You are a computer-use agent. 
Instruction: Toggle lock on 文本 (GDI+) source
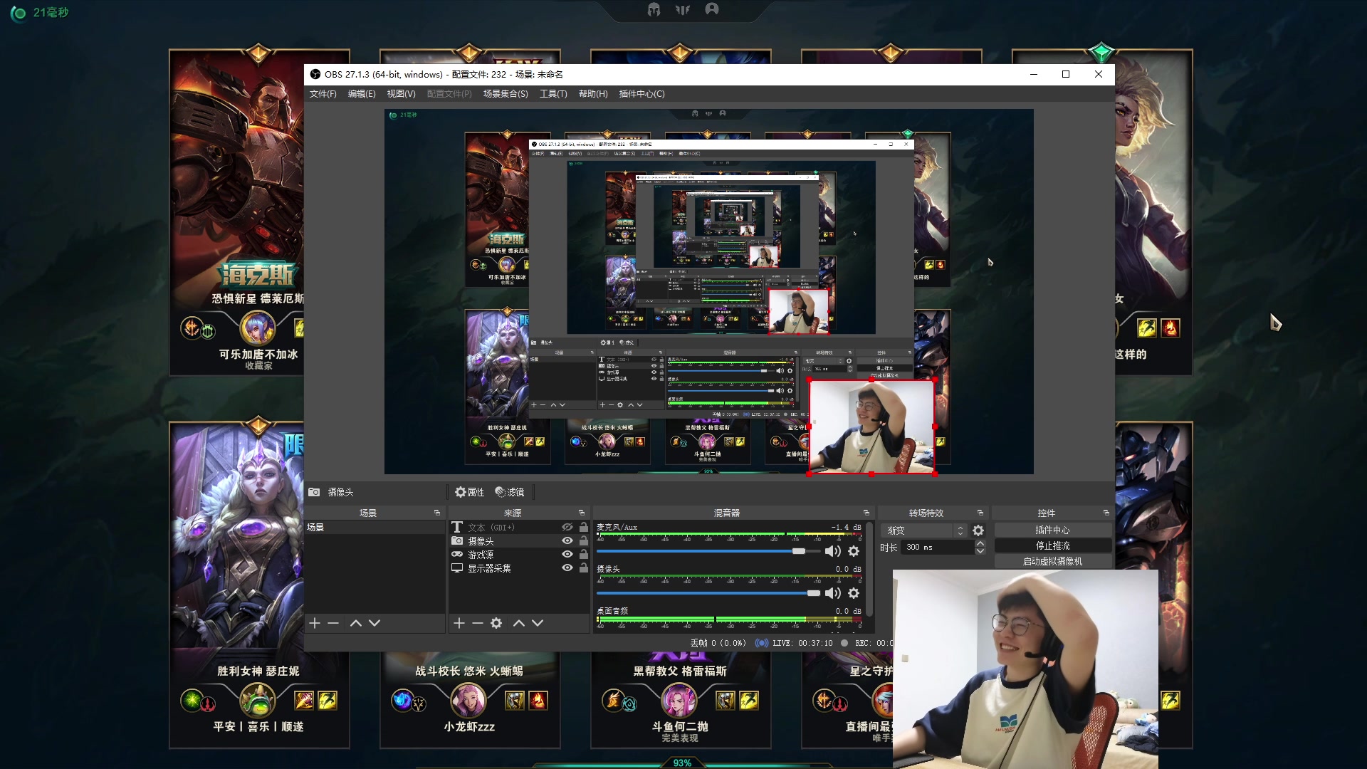click(584, 528)
